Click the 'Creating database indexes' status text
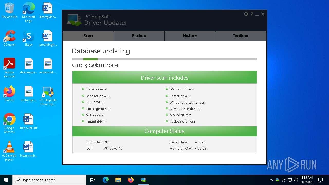 click(95, 65)
